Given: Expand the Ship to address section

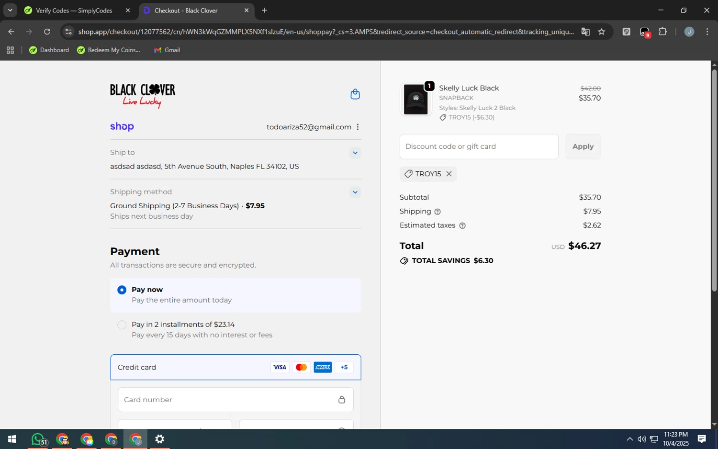Looking at the screenshot, I should [355, 153].
